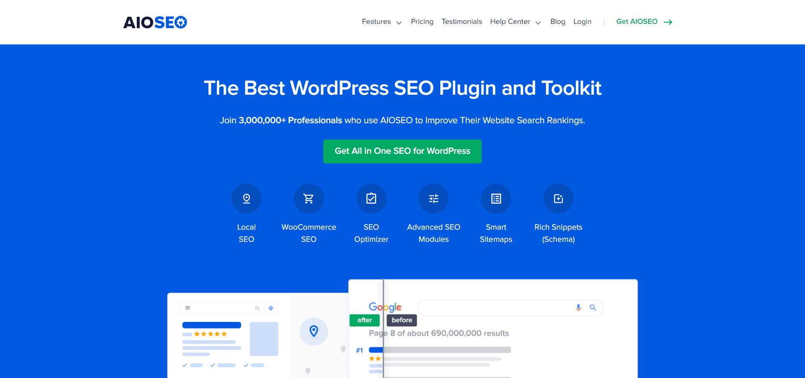Click the microphone icon in the Google search bar
Viewport: 805px width, 378px height.
[579, 308]
